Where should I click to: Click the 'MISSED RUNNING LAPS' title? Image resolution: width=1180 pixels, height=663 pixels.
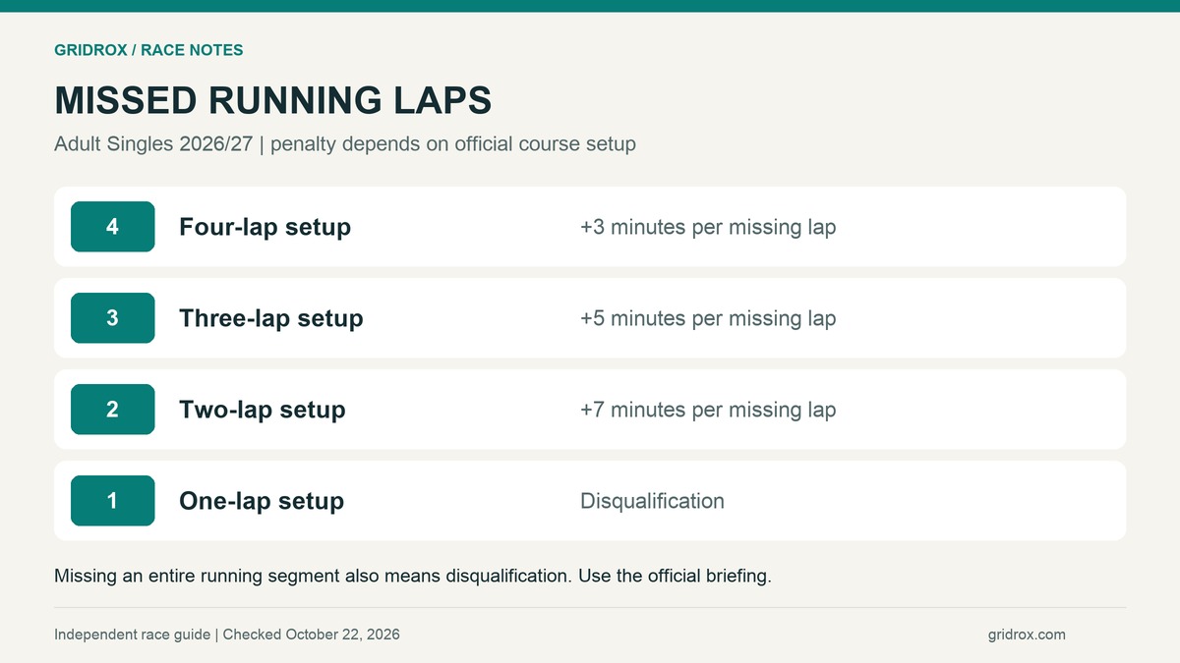click(x=273, y=100)
